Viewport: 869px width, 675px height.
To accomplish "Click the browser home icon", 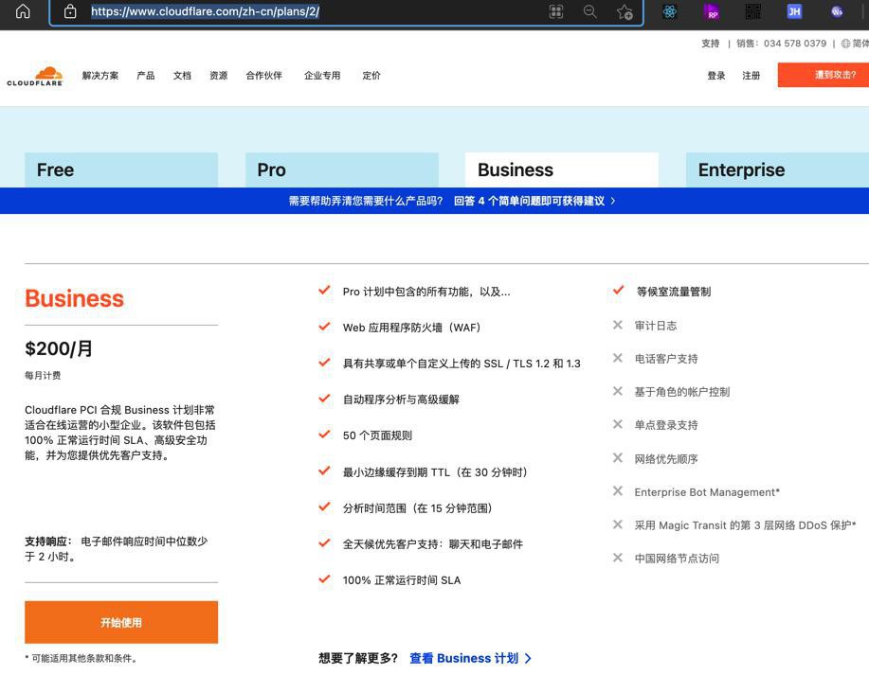I will point(23,11).
